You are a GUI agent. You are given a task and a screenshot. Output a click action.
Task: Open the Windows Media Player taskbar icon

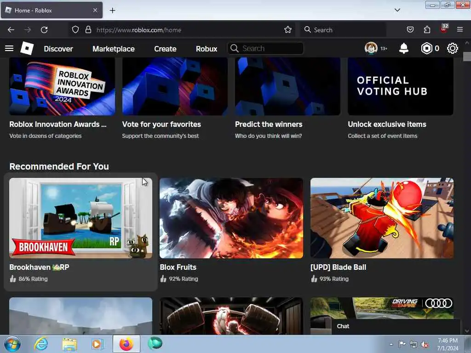98,344
